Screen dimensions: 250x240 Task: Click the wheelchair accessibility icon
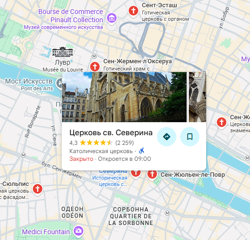(x=142, y=151)
